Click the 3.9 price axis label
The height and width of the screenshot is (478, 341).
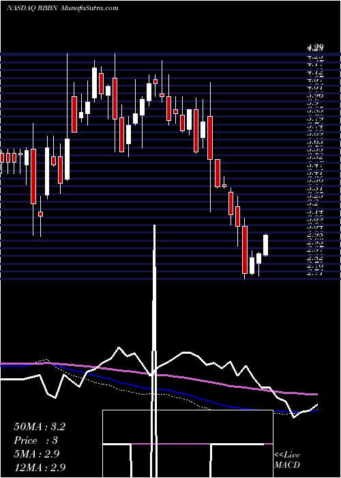[313, 103]
